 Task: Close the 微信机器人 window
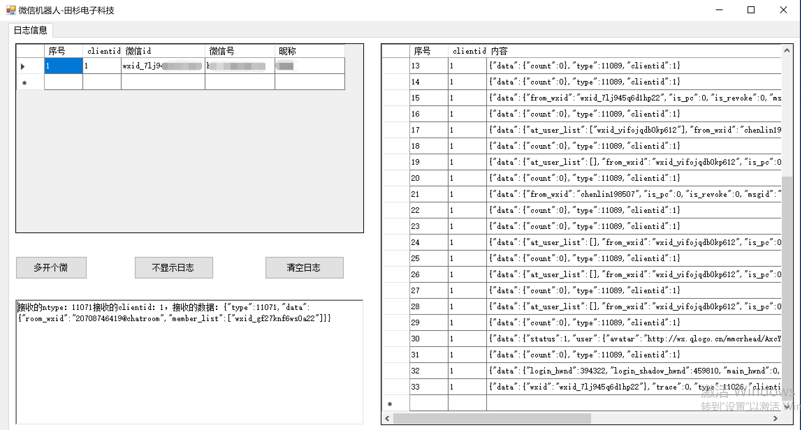click(x=784, y=10)
